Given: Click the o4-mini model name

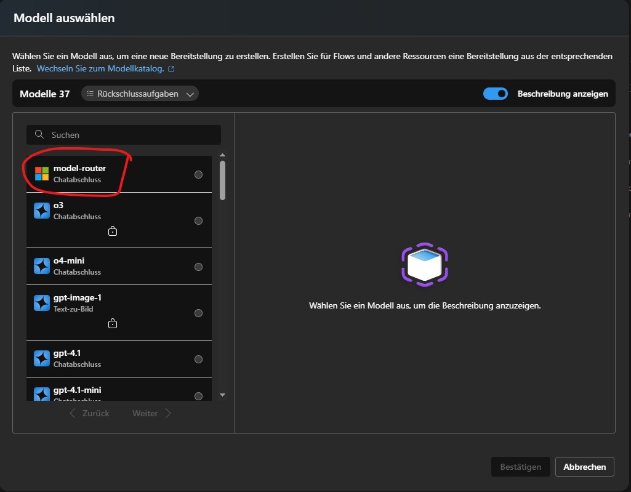Looking at the screenshot, I should [69, 261].
